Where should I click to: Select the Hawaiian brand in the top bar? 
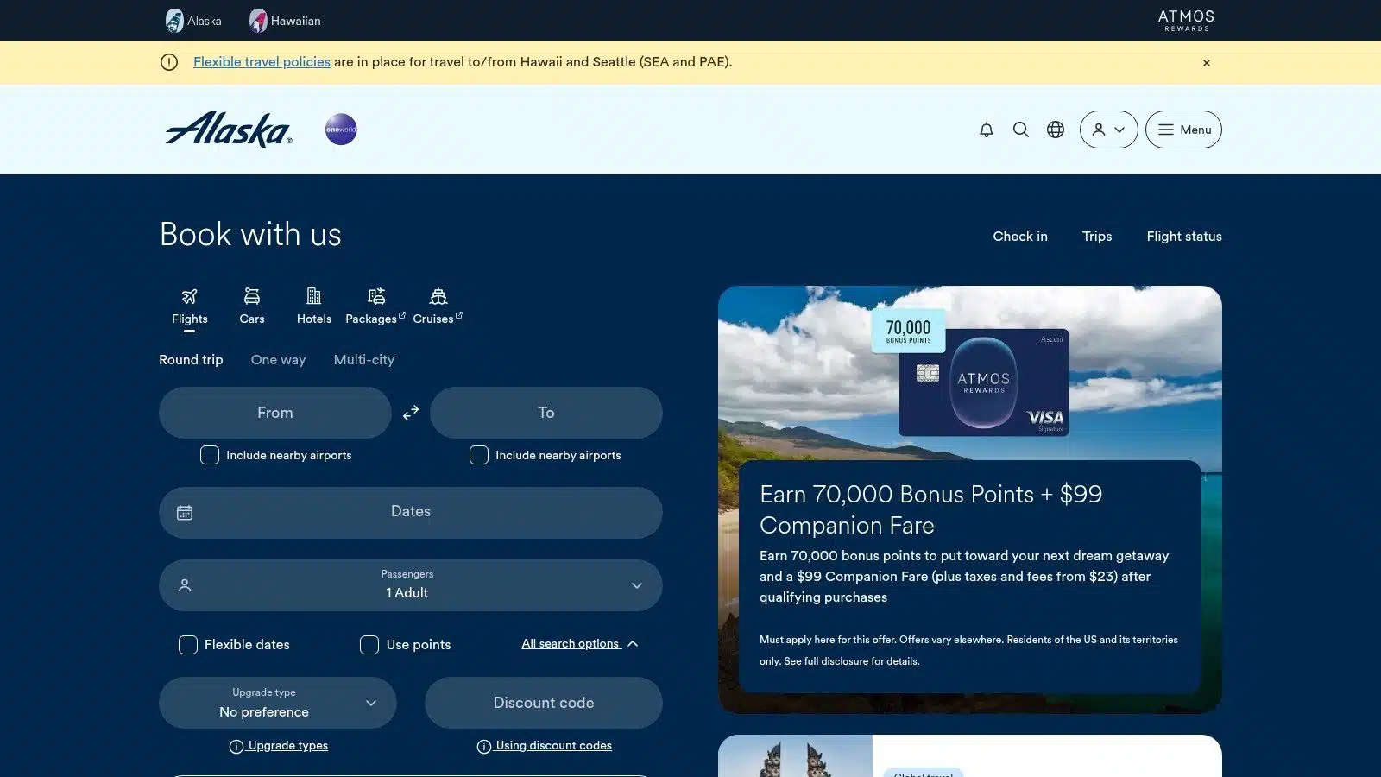click(285, 21)
